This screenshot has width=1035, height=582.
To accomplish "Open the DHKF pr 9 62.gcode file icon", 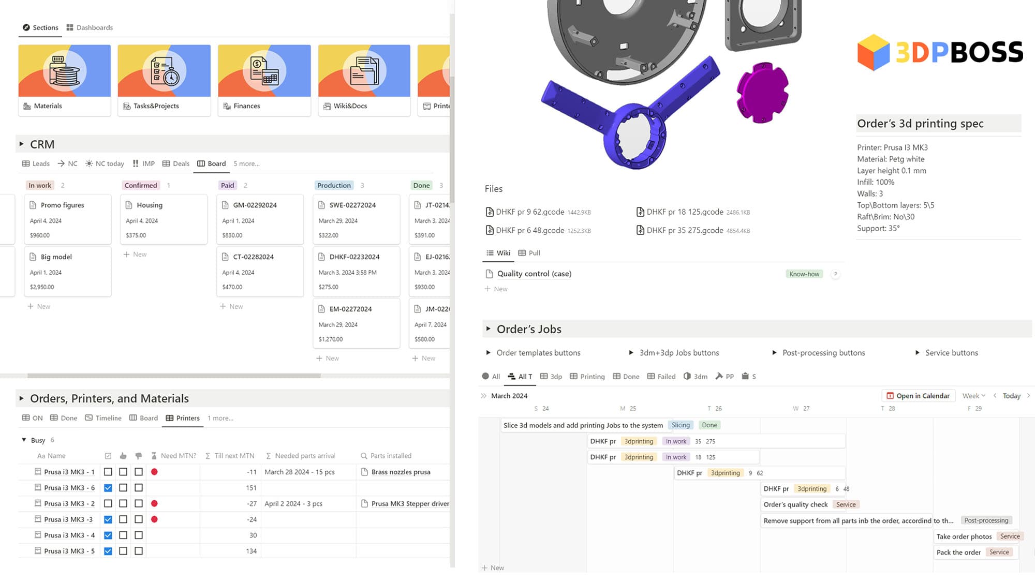I will tap(489, 212).
